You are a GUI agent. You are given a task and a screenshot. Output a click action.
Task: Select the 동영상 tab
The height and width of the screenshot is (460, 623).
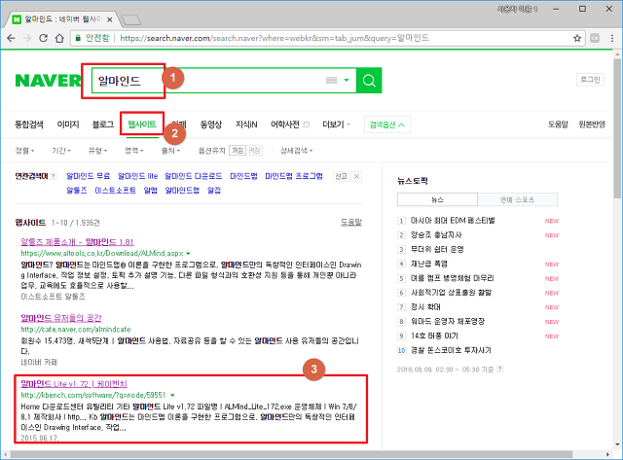click(211, 124)
